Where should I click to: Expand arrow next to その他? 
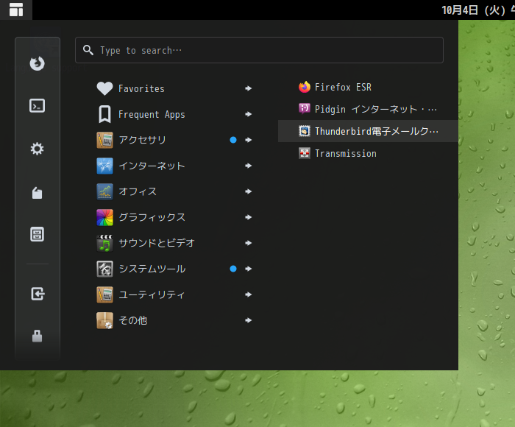249,320
